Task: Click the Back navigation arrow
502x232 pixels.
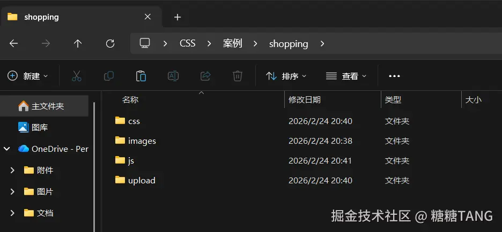Action: (x=13, y=43)
